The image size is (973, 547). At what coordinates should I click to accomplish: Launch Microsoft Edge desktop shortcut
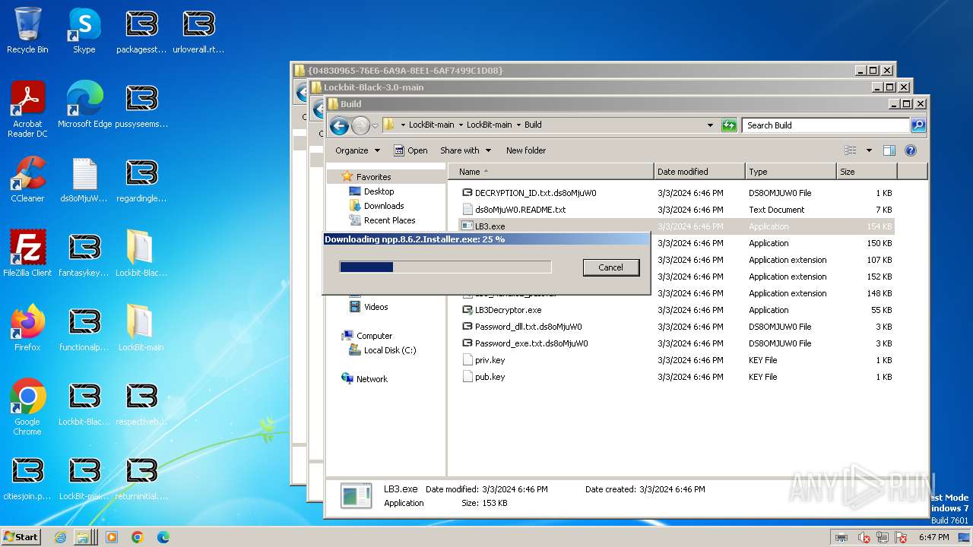pos(84,105)
